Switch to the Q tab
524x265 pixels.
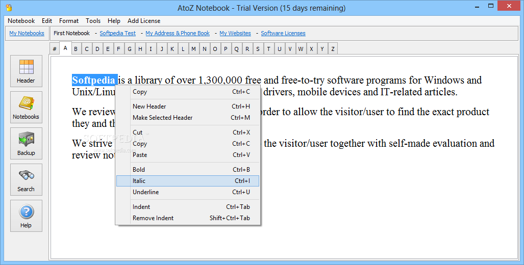tap(236, 49)
